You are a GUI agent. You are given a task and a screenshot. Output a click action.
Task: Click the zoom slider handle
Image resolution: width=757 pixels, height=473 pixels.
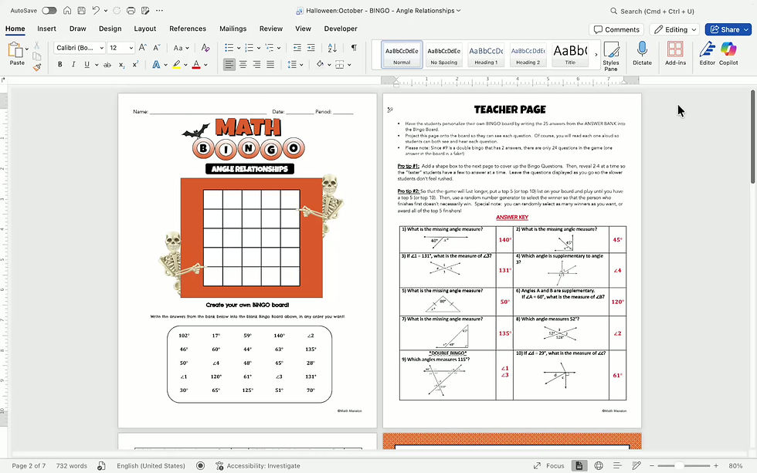tap(679, 466)
